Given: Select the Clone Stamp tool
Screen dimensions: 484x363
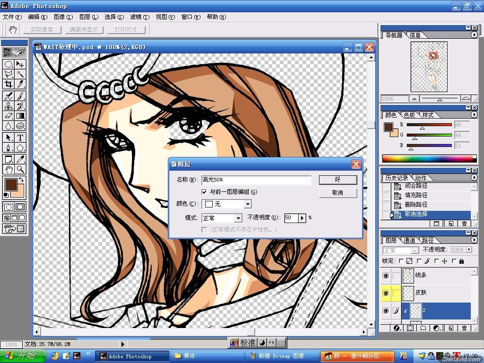Looking at the screenshot, I should point(9,106).
